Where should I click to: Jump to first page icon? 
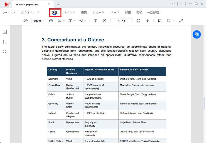(95, 21)
